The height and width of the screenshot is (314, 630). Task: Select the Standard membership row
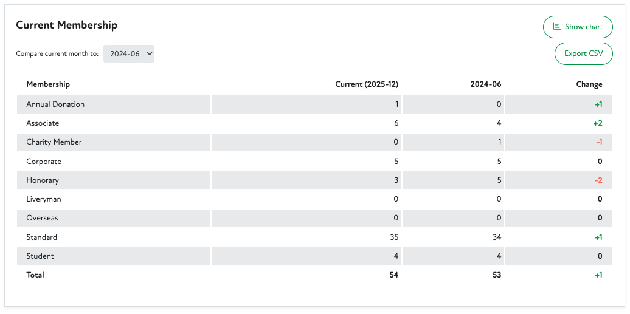41,237
